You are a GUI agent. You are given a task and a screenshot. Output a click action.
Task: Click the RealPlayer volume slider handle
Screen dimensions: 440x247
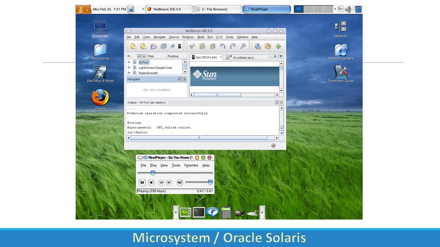[x=210, y=183]
